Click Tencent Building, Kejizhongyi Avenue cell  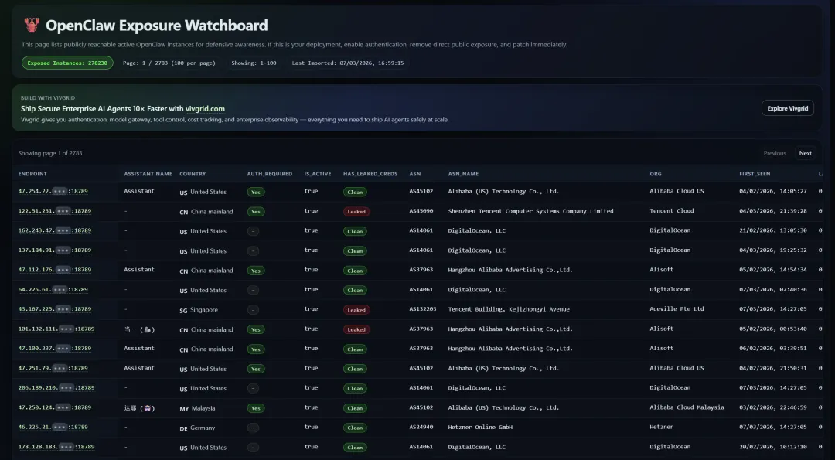(x=509, y=309)
